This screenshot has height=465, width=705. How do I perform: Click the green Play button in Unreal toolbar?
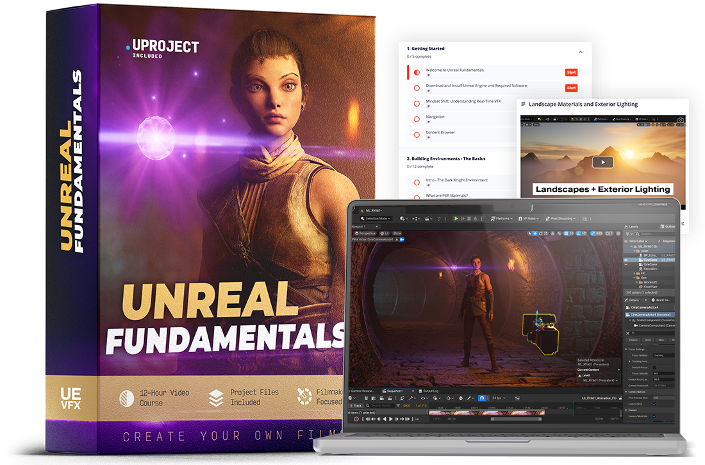pos(456,218)
